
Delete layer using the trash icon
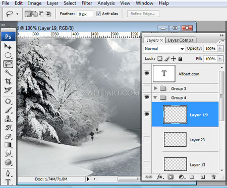click(213, 177)
